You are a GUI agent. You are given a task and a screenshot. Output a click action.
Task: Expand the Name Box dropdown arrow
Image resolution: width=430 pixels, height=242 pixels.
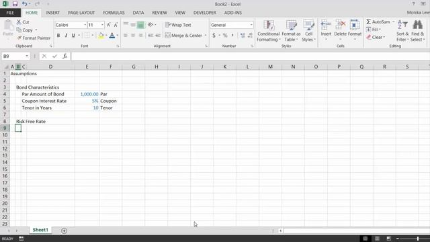coord(27,56)
